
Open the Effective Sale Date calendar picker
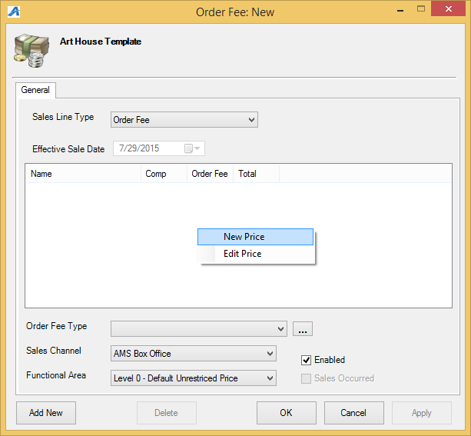[x=192, y=148]
